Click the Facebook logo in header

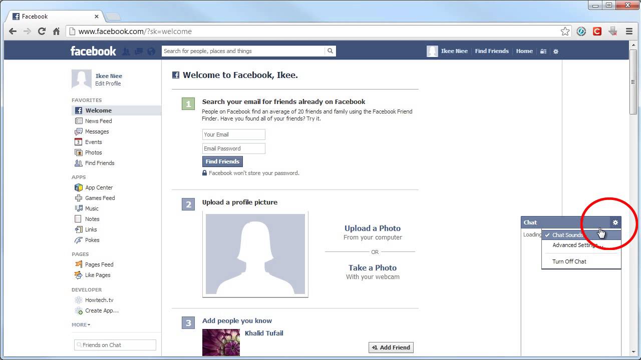[x=93, y=51]
